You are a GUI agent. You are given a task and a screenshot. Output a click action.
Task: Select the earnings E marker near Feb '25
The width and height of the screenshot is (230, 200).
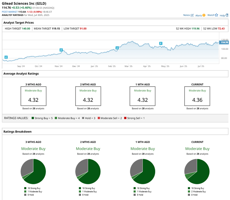pyautogui.click(x=117, y=48)
